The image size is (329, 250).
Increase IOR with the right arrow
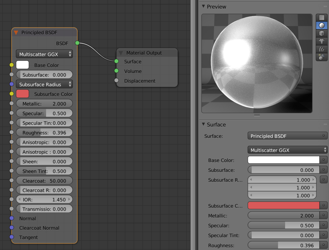69,199
